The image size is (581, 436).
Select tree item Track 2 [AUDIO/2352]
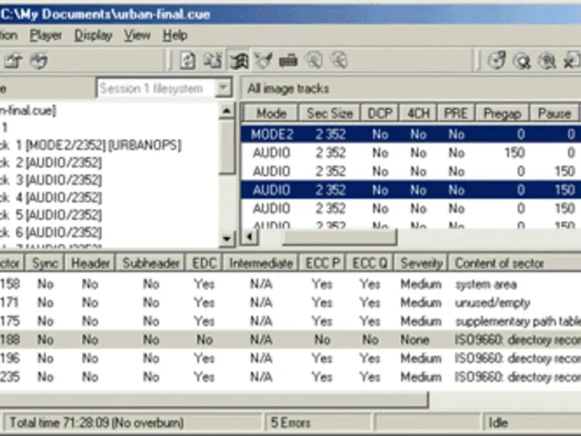51,162
